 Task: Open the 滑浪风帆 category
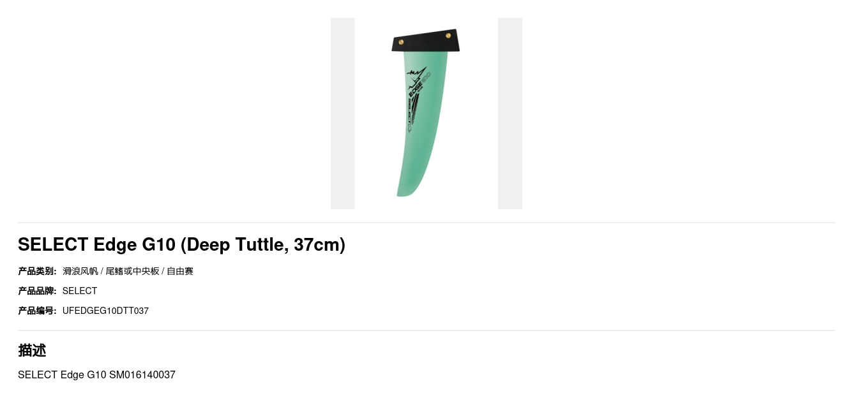tap(80, 271)
